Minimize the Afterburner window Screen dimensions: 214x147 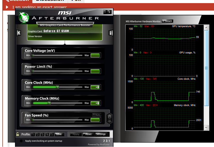[105, 12]
